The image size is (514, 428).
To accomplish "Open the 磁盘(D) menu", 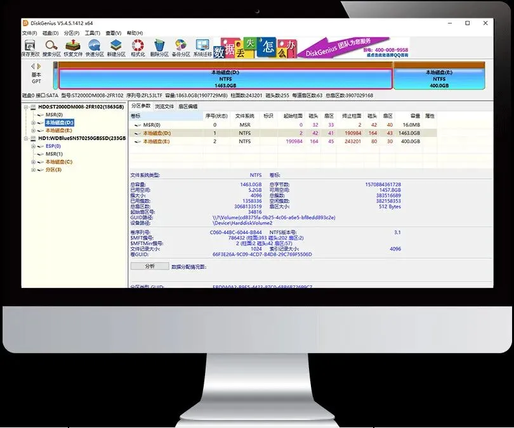I will [51, 33].
